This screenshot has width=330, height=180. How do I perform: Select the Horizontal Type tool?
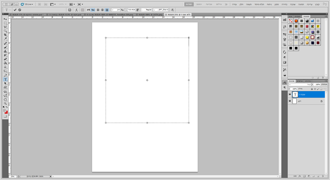pos(5,79)
